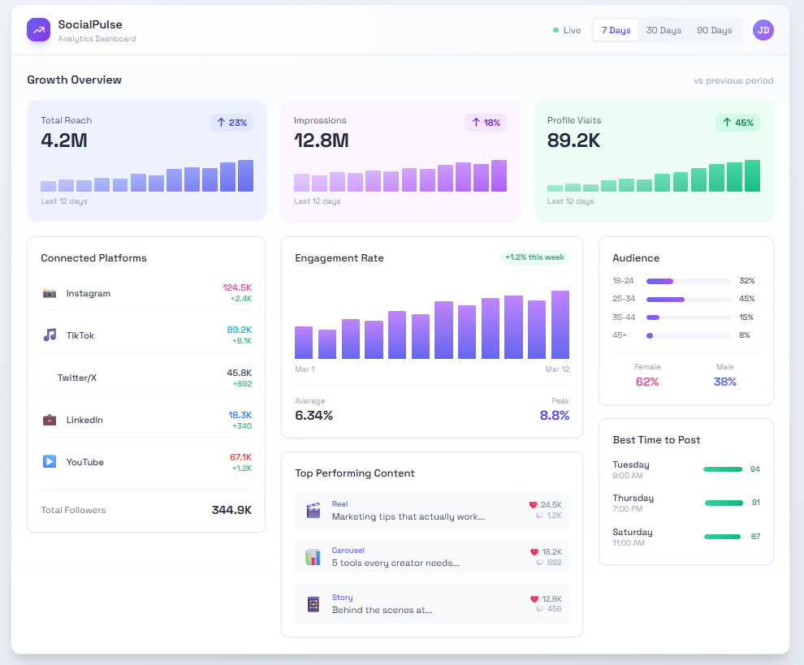Click the 25-34 audience progress bar
Viewport: 804px width, 665px height.
(x=689, y=299)
